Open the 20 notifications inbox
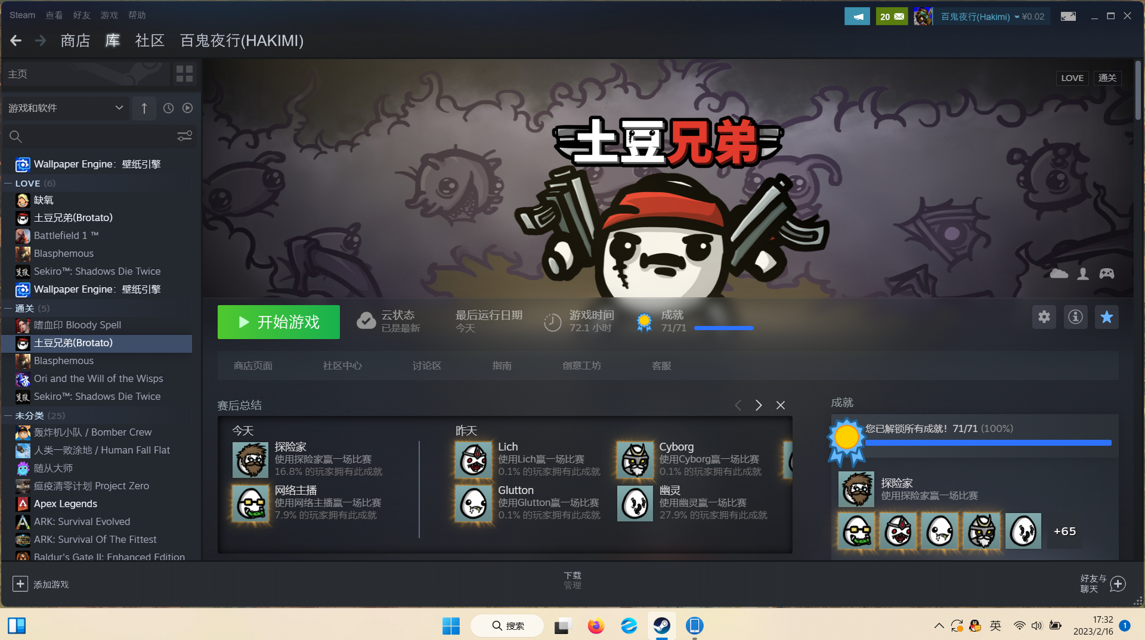This screenshot has height=640, width=1145. [892, 17]
